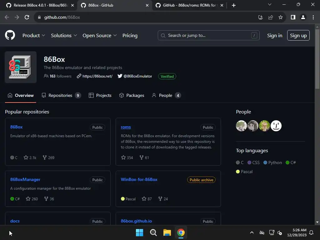Expand the Open Source menu
320x240 pixels.
100,36
